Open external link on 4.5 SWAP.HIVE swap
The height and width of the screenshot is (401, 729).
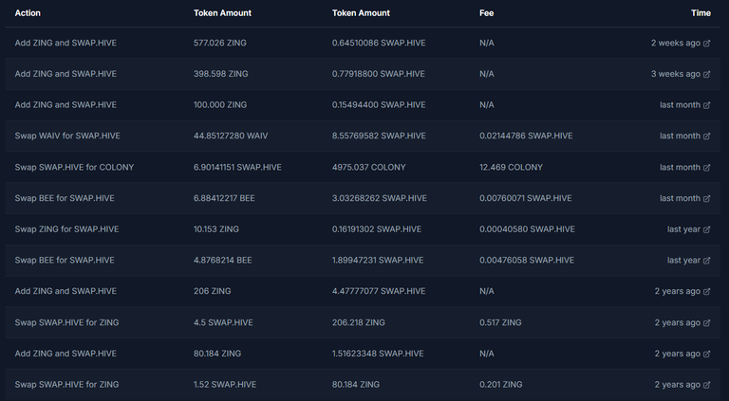click(x=706, y=323)
